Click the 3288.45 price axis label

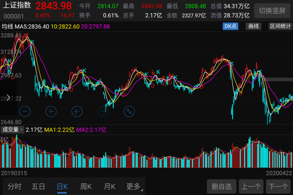[x=11, y=36]
